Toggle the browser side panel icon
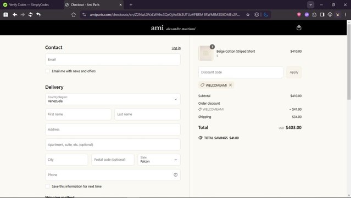351x198 pixels. click(x=322, y=14)
